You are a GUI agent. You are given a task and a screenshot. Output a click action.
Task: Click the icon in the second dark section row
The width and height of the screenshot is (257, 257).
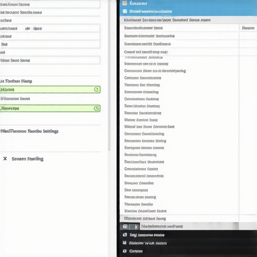click(124, 242)
